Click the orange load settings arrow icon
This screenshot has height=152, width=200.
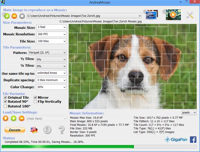5,118
